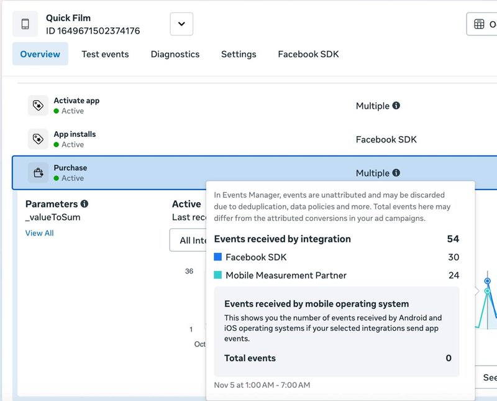This screenshot has width=497, height=401.
Task: Open table view using the grid icon
Action: 479,23
